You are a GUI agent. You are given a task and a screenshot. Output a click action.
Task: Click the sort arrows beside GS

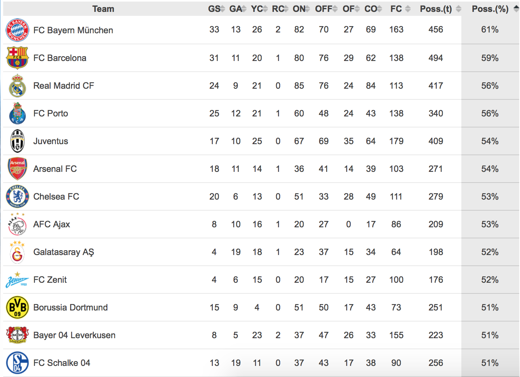tap(223, 9)
